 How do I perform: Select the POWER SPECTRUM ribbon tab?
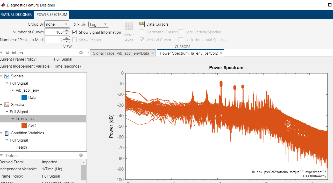[x=52, y=14]
